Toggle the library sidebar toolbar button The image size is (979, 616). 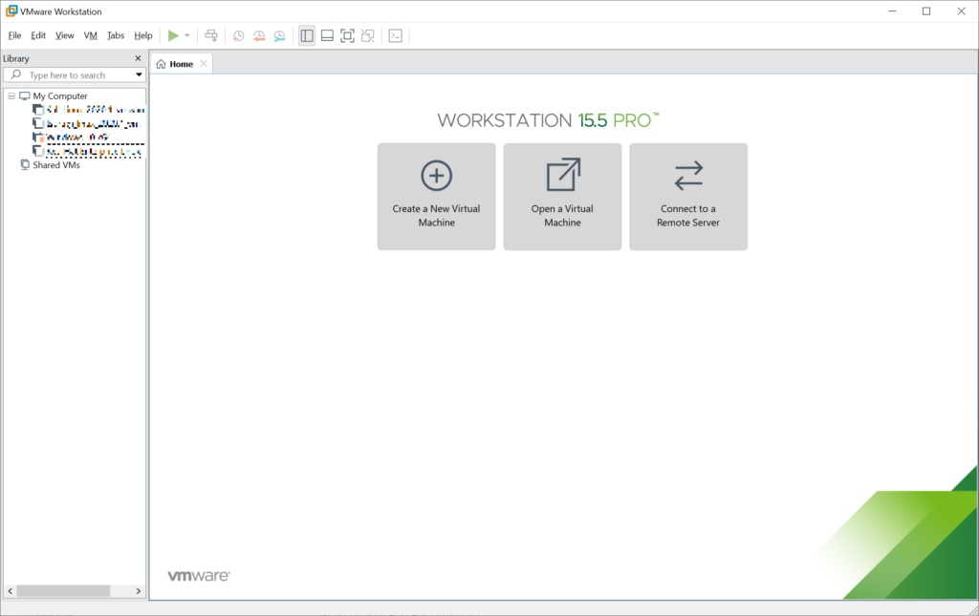tap(307, 35)
